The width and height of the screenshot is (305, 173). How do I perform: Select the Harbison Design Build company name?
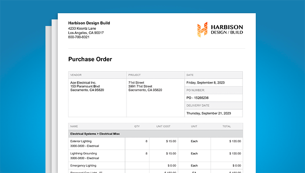click(x=89, y=23)
